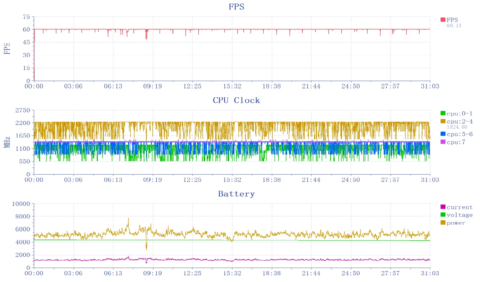Viewport: 480px width, 282px height.
Task: Click the vertical FPS y-axis label
Action: click(7, 49)
